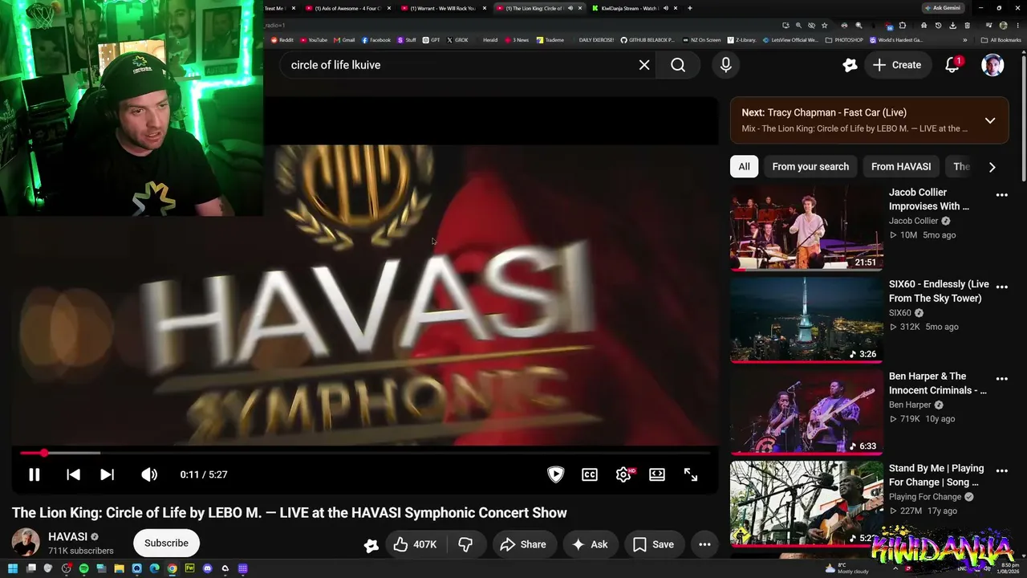Skip to the next video

[x=107, y=474]
